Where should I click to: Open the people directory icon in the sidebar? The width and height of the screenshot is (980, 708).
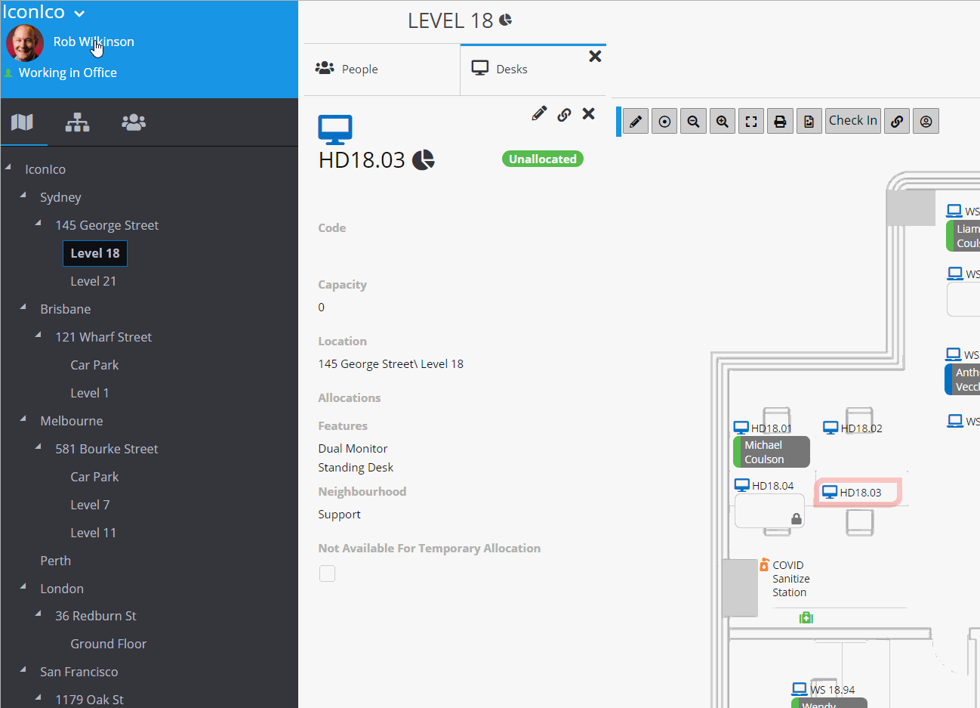coord(133,122)
